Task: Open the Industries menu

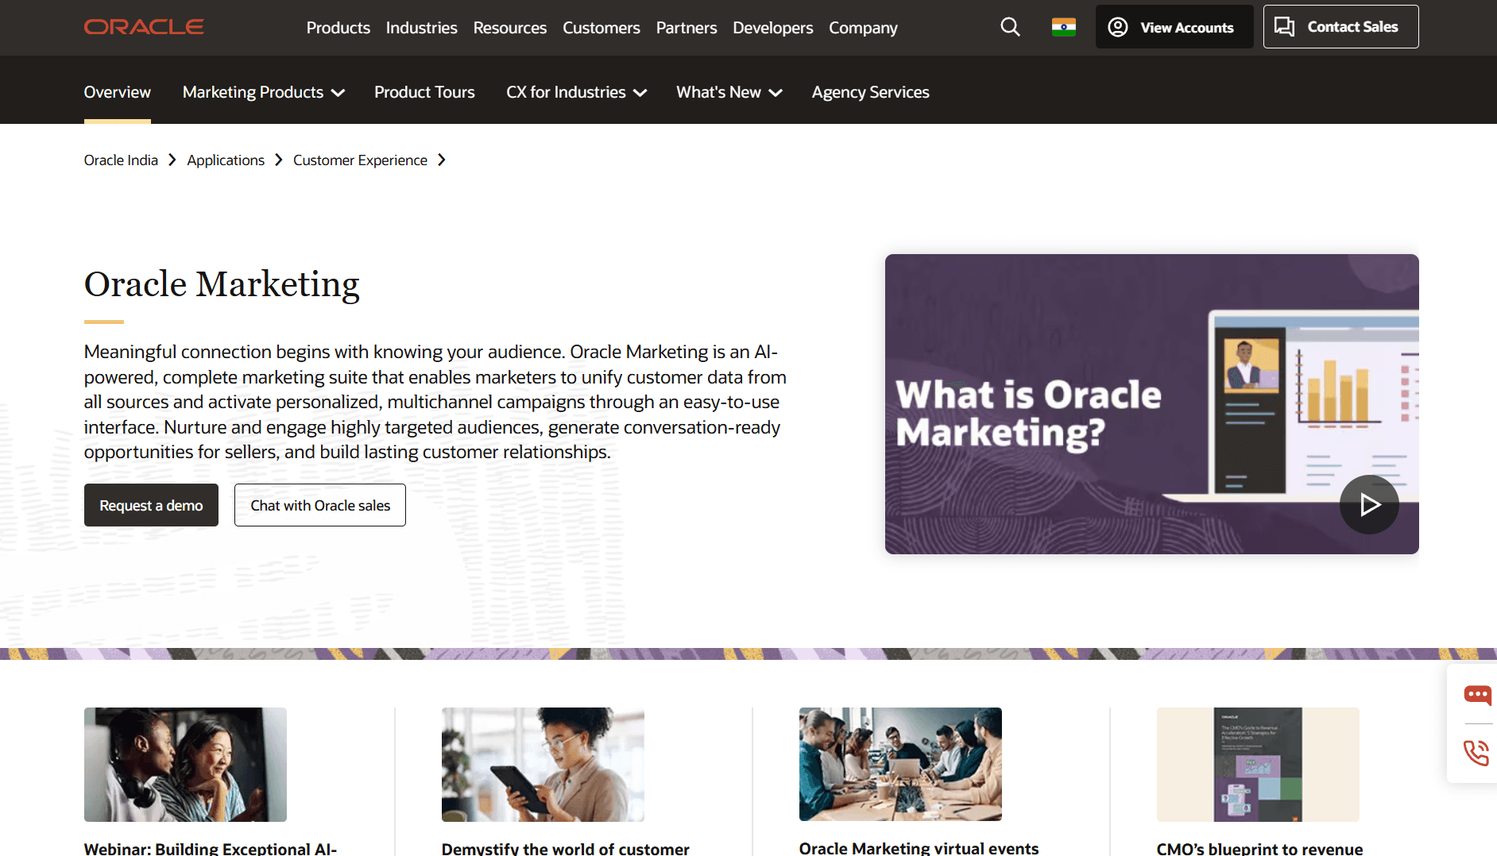Action: 422,28
